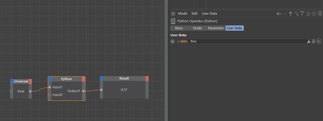This screenshot has width=323, height=121.
Task: Click the object picker cursor icon
Action: (319, 42)
